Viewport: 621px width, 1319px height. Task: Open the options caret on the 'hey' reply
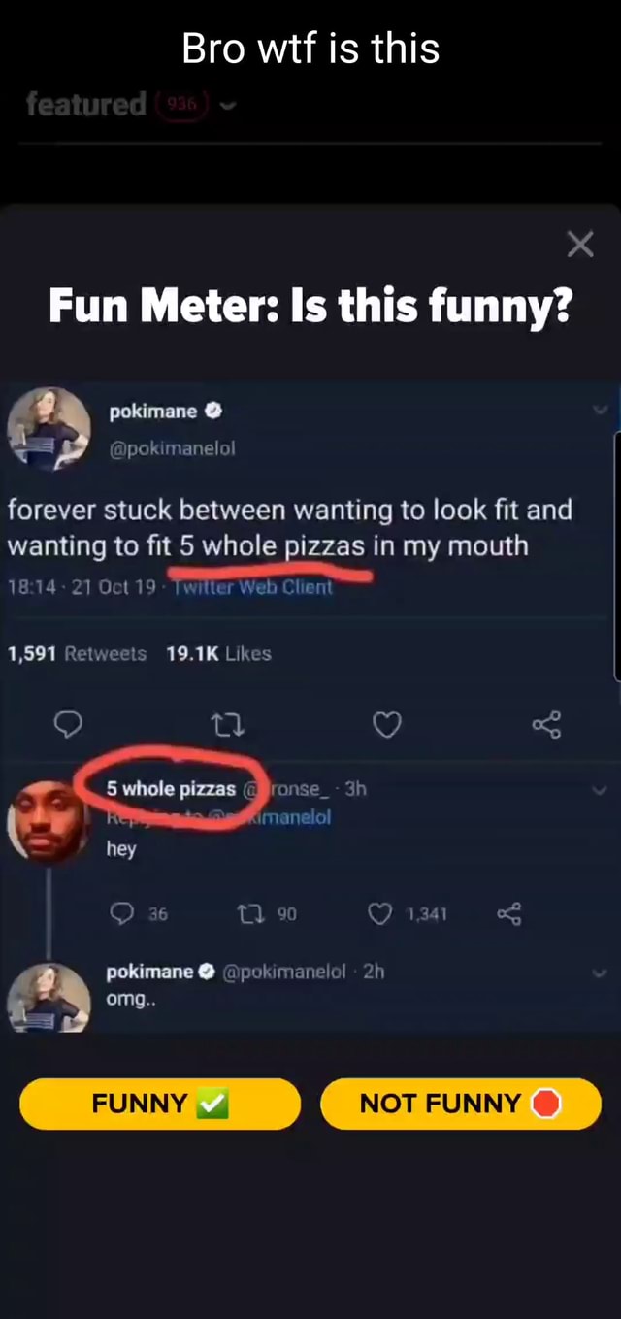[600, 788]
